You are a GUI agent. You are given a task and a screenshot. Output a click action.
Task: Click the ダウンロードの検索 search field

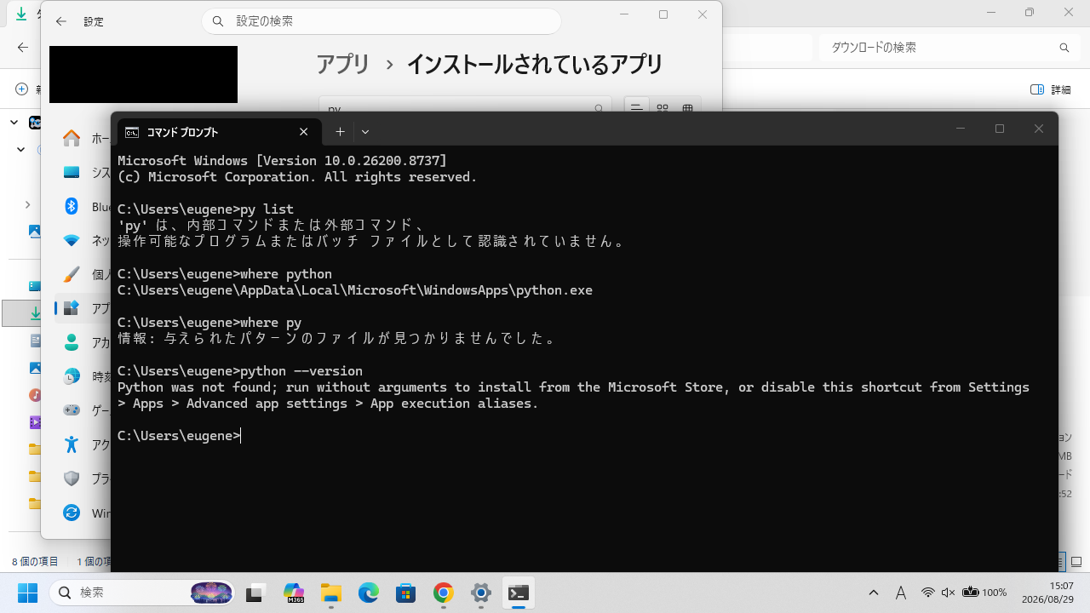(x=949, y=48)
